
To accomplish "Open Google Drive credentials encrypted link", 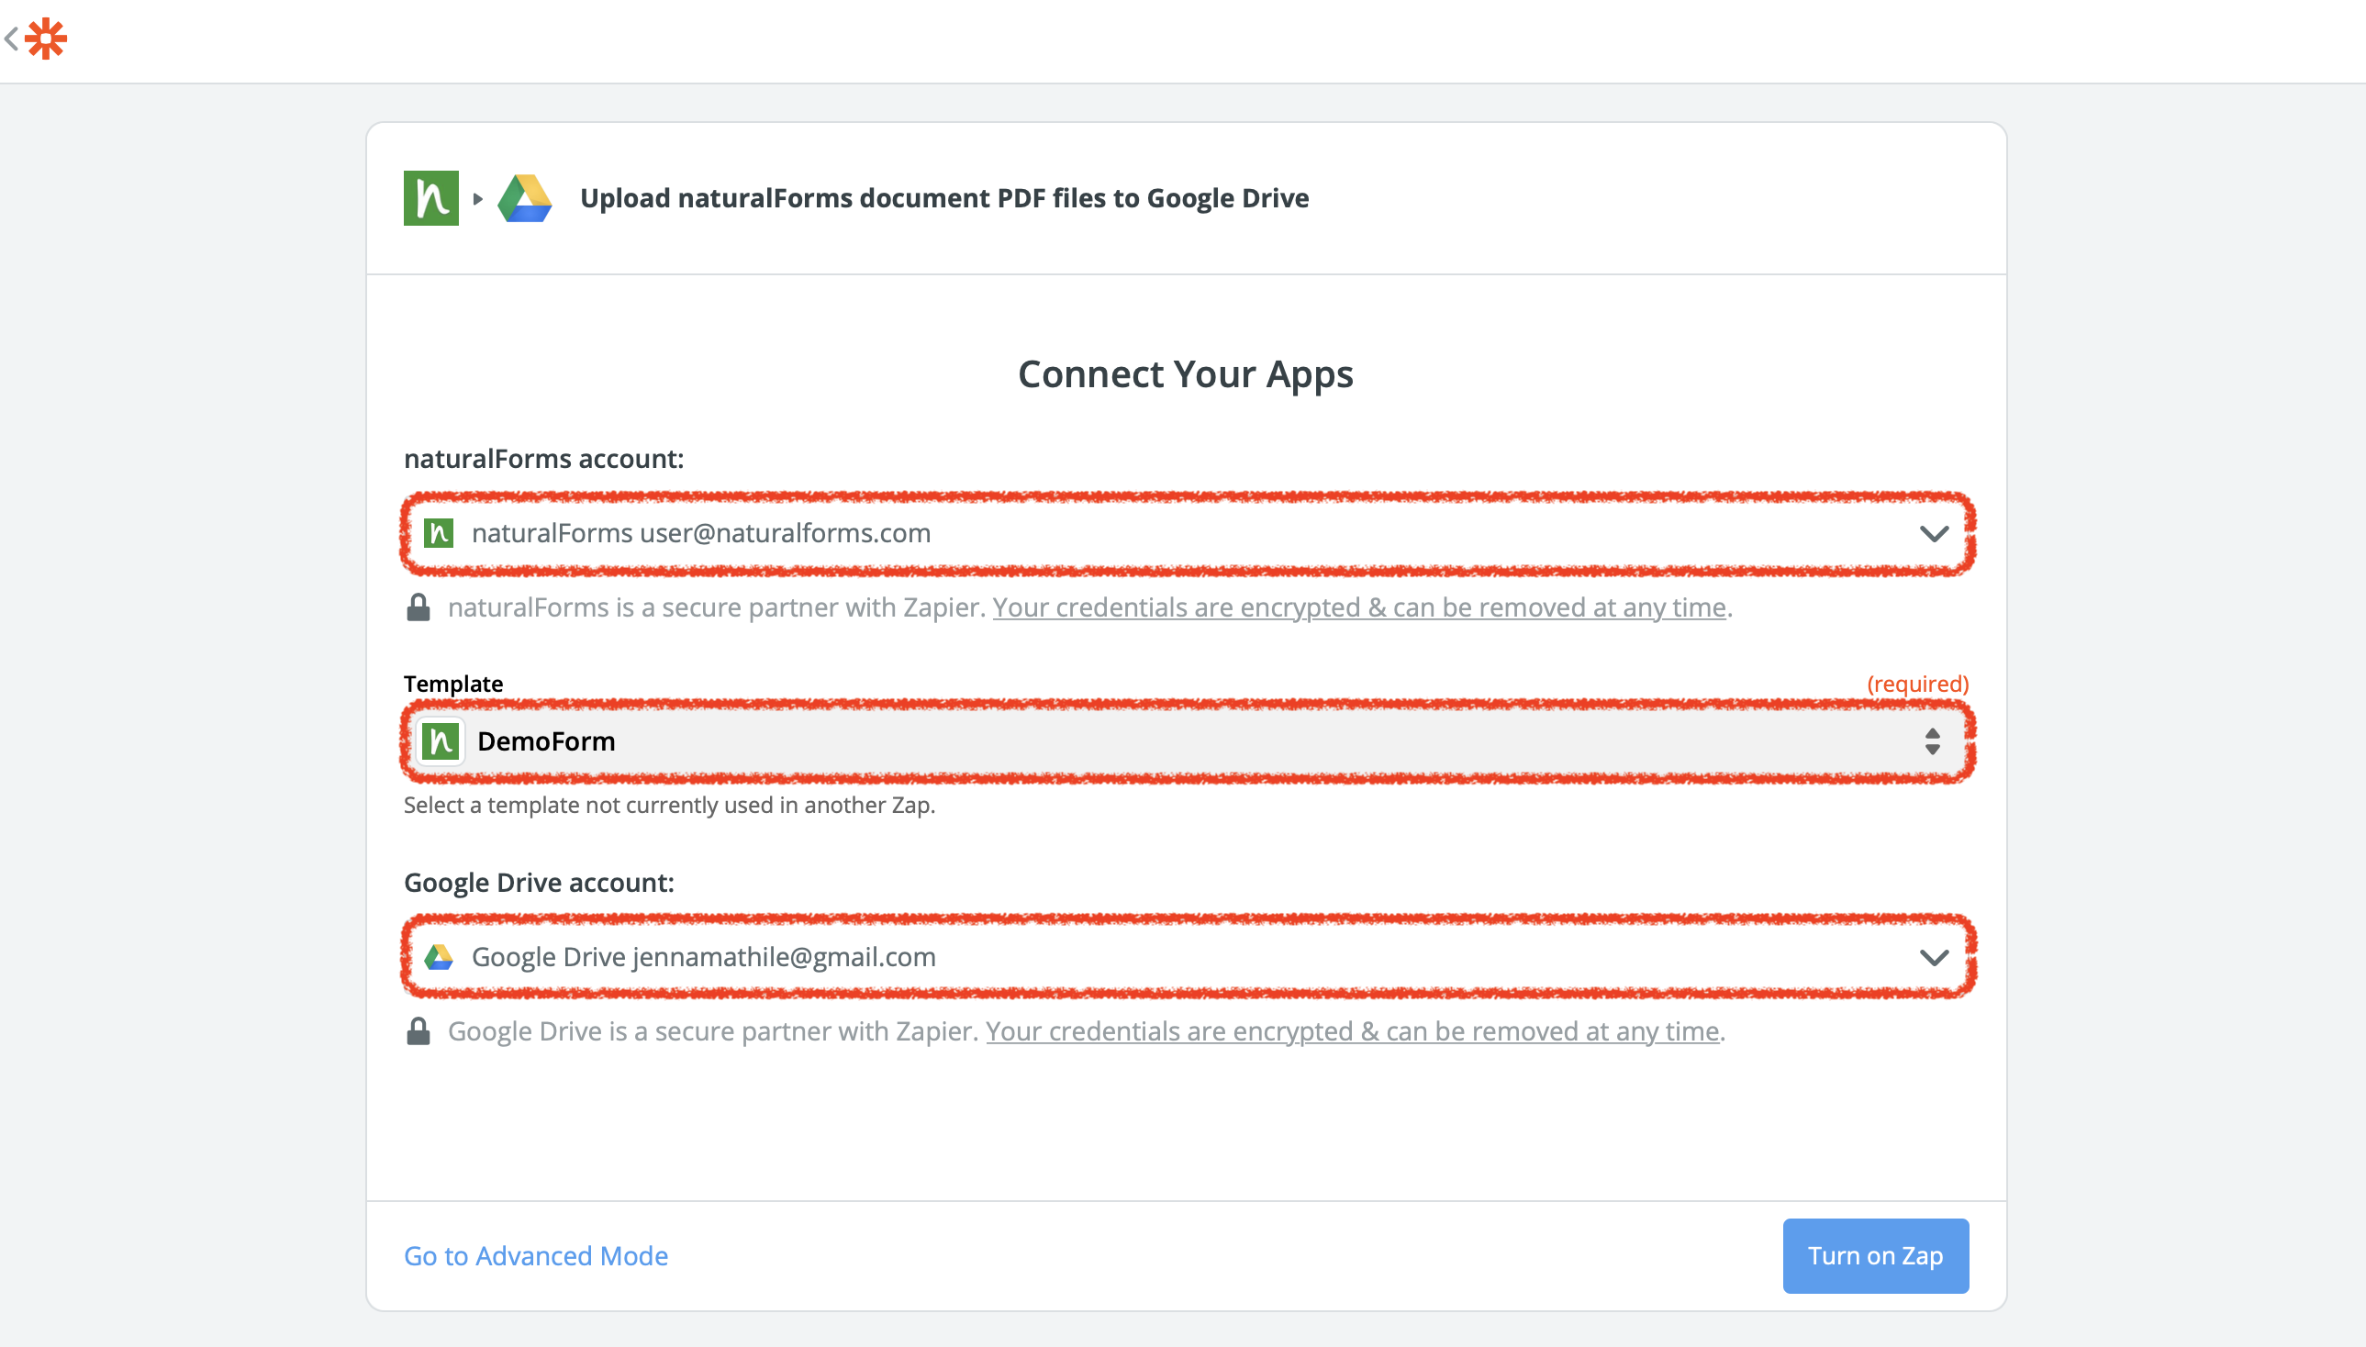I will [x=1352, y=1031].
